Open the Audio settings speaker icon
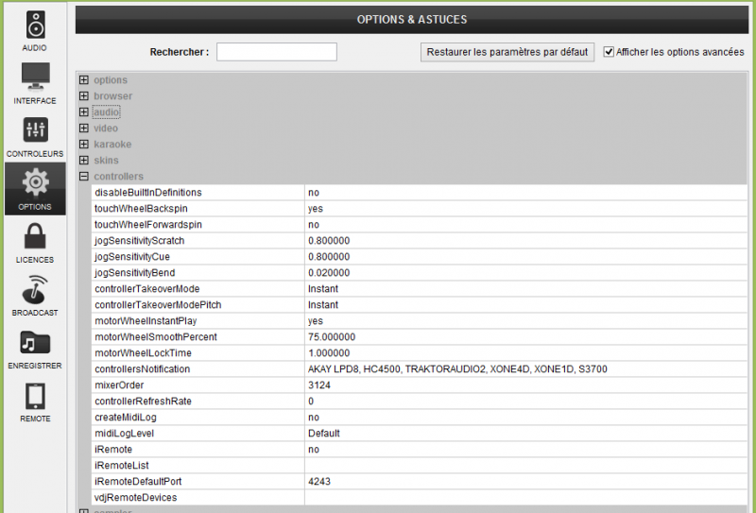The width and height of the screenshot is (756, 513). tap(35, 25)
